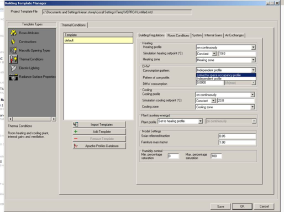Click the Furniture mass factor field

pyautogui.click(x=237, y=142)
